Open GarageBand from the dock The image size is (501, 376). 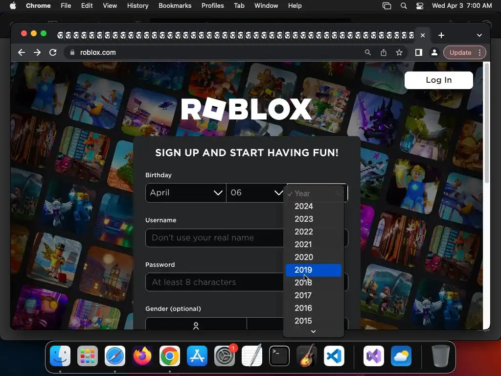(307, 356)
